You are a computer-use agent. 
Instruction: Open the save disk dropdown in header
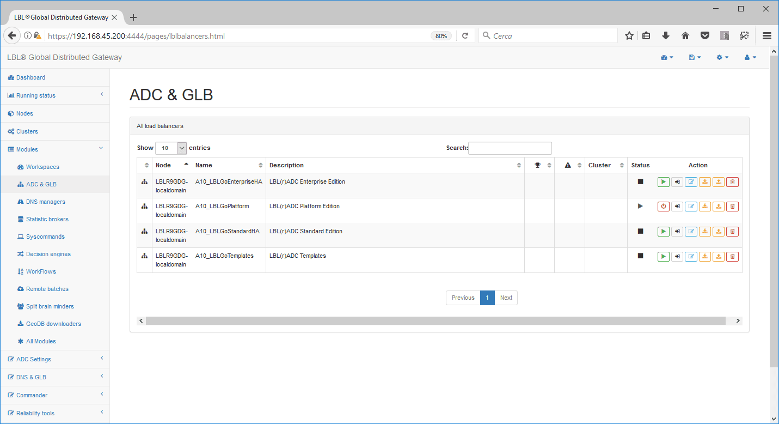(695, 57)
